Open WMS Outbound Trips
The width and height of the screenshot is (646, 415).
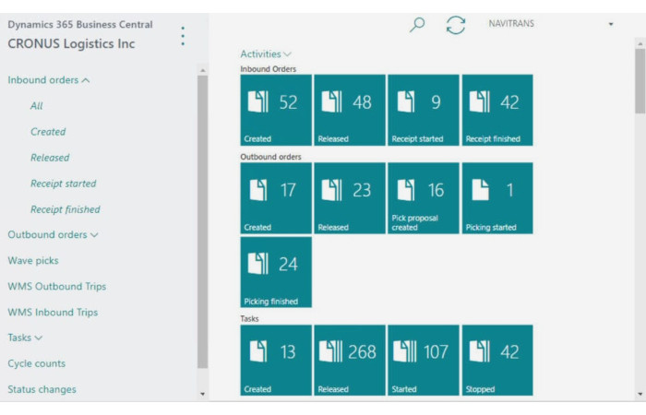[57, 287]
